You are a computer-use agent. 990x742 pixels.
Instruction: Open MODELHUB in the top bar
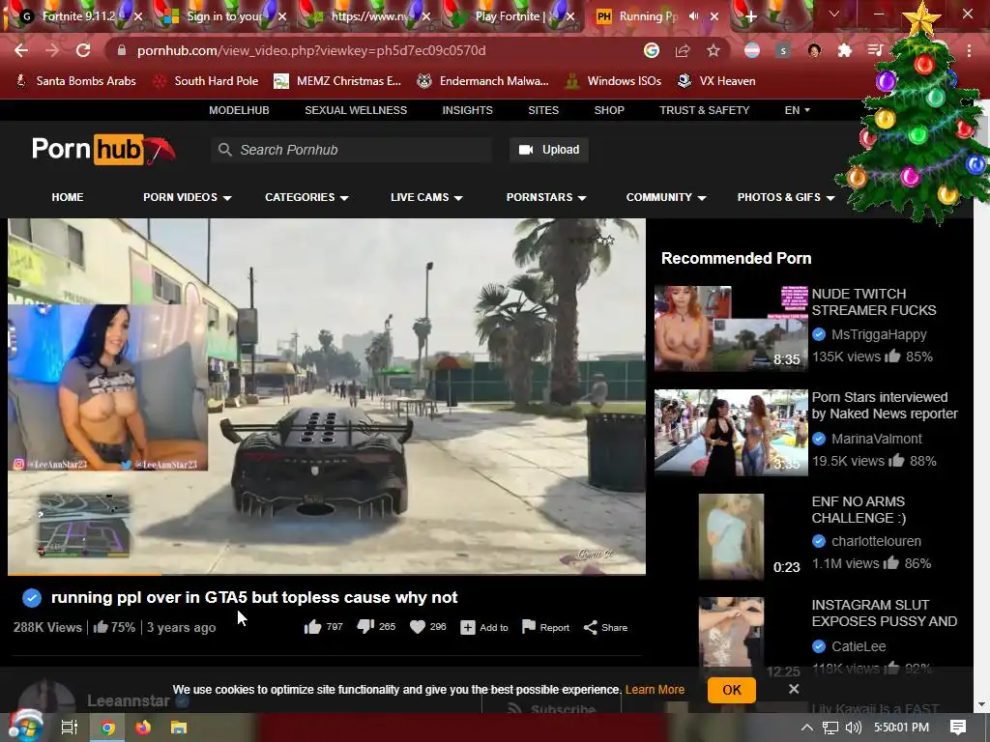coord(240,110)
